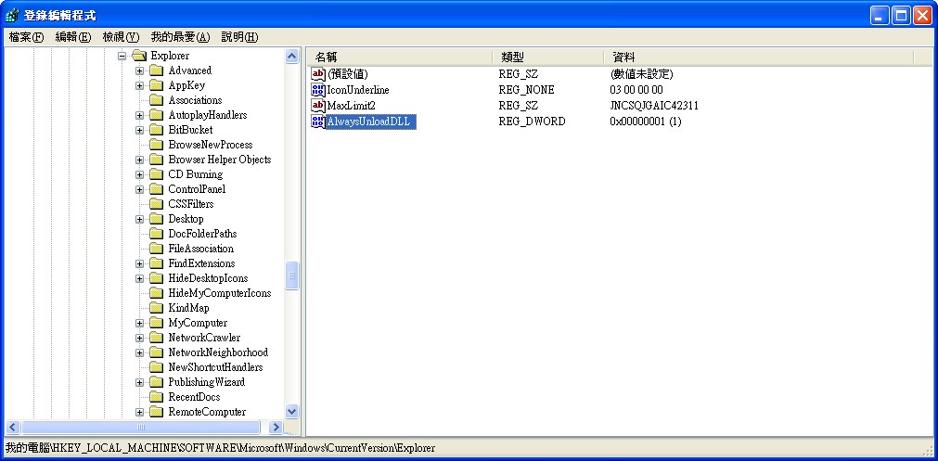This screenshot has height=461, width=938.
Task: Expand the AppKey key
Action: click(x=139, y=85)
